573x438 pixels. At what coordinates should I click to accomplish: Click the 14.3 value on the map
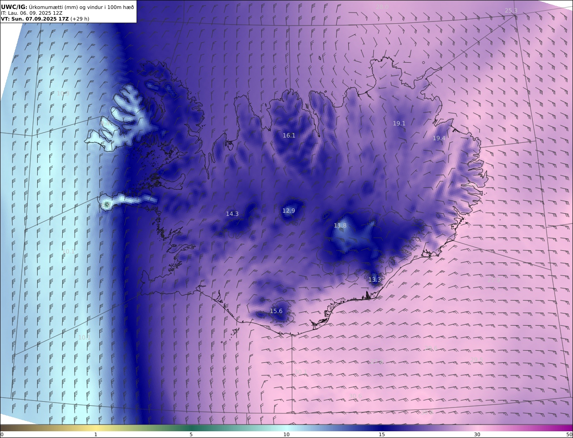pyautogui.click(x=232, y=214)
